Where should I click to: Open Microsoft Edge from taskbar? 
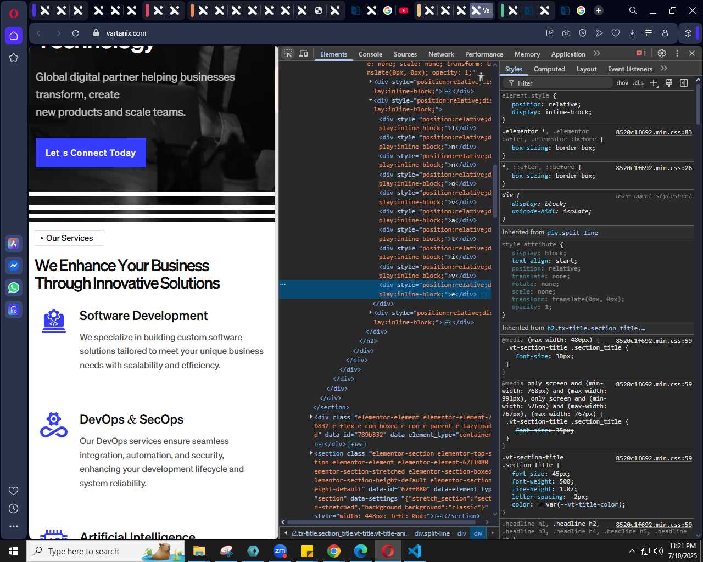(361, 550)
